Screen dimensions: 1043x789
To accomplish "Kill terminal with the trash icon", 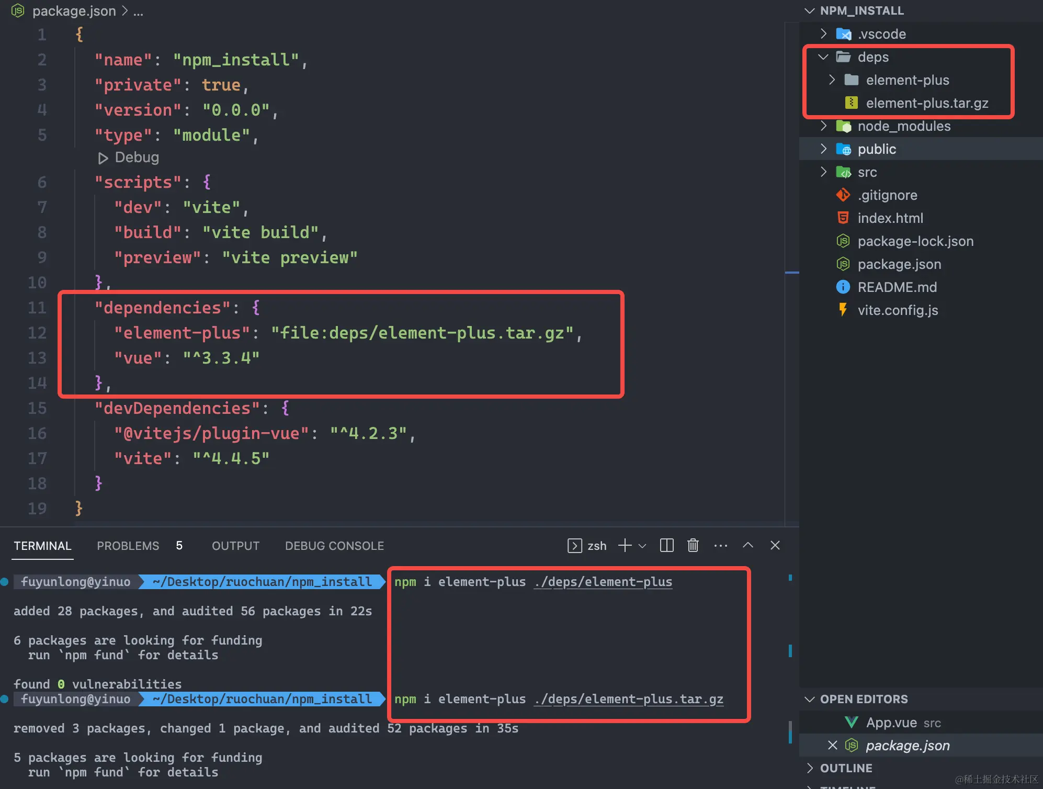I will 693,546.
